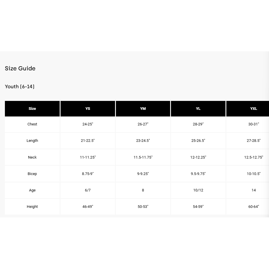Select the YS column header

88,109
